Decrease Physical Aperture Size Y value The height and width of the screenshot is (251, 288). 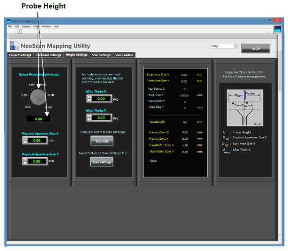click(x=25, y=164)
